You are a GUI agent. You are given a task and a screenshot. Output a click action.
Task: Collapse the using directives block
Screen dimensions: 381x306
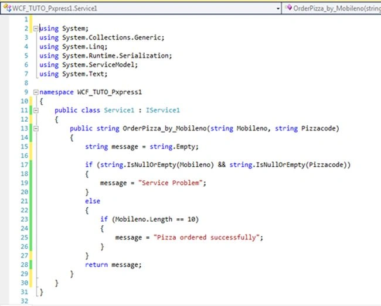pos(36,29)
